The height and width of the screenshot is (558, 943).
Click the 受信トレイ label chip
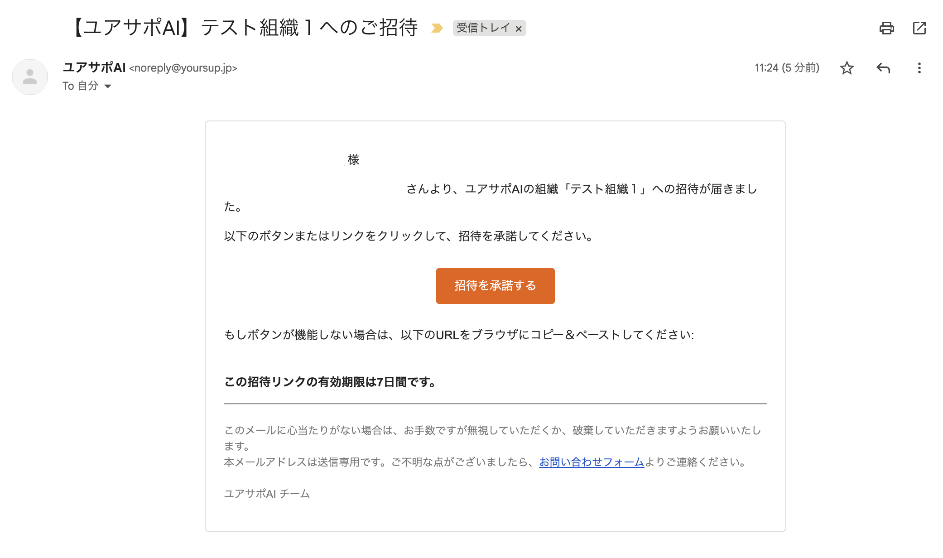(x=483, y=28)
